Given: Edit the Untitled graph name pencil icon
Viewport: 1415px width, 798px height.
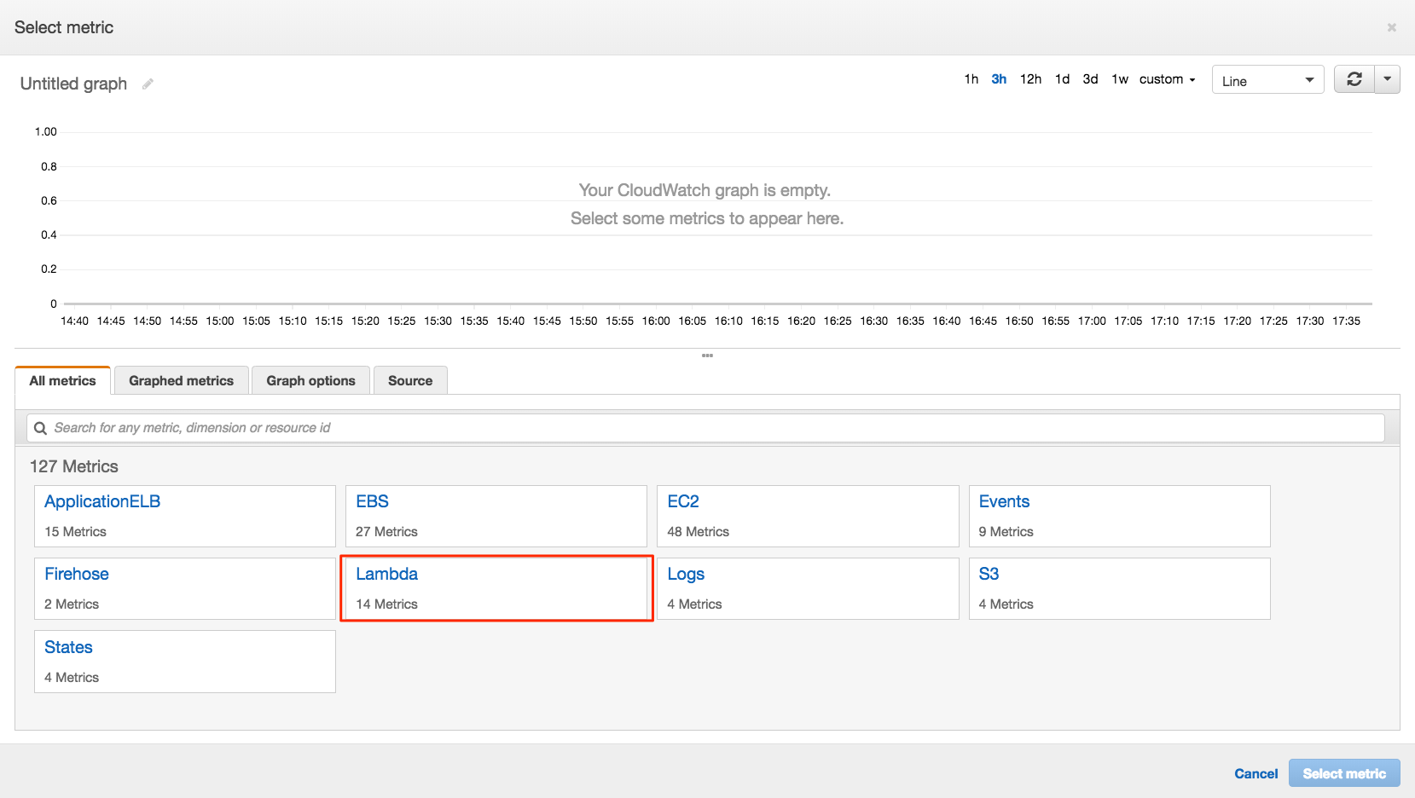Looking at the screenshot, I should (148, 84).
